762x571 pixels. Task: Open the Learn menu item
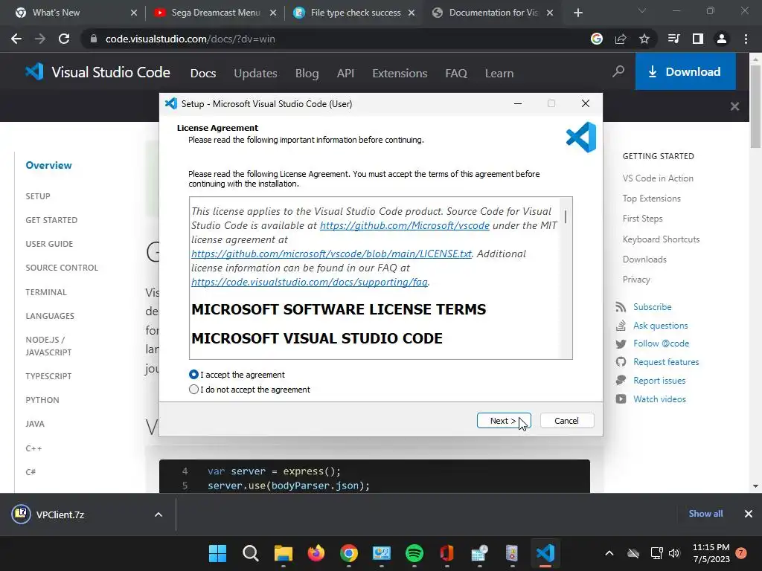tap(499, 74)
